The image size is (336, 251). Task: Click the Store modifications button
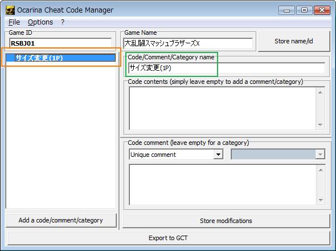[x=226, y=221]
